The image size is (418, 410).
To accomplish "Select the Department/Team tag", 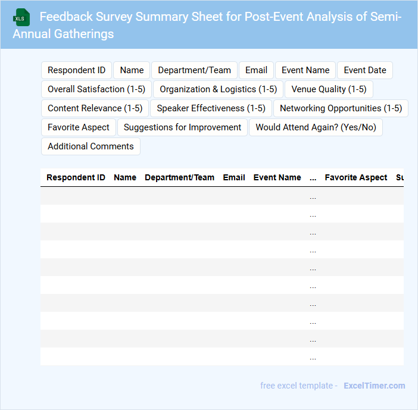I will [194, 70].
